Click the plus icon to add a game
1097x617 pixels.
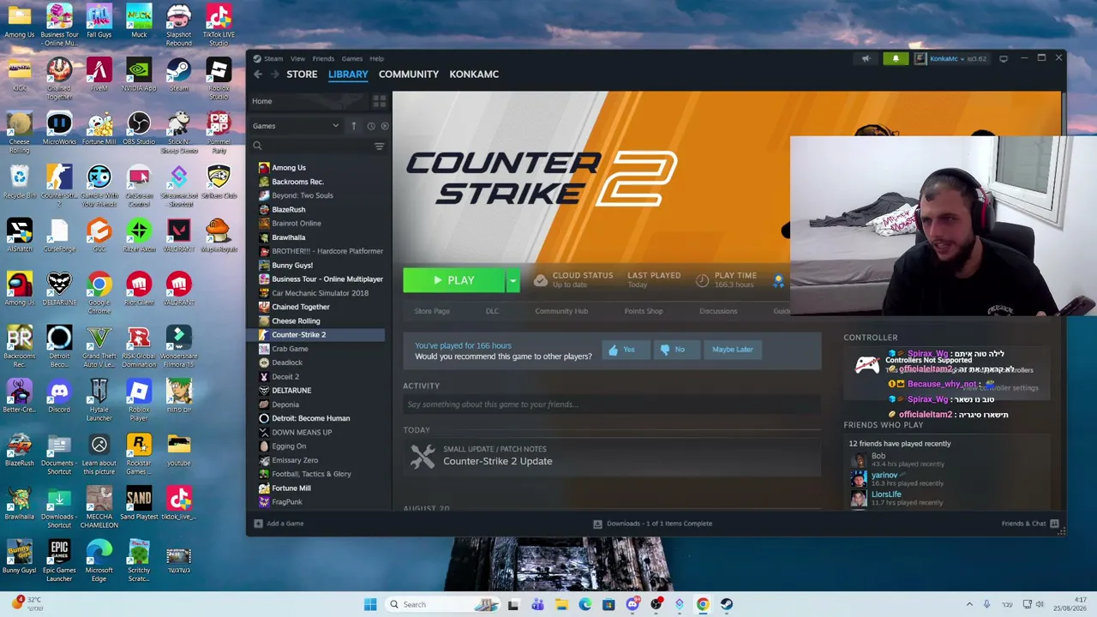click(258, 524)
